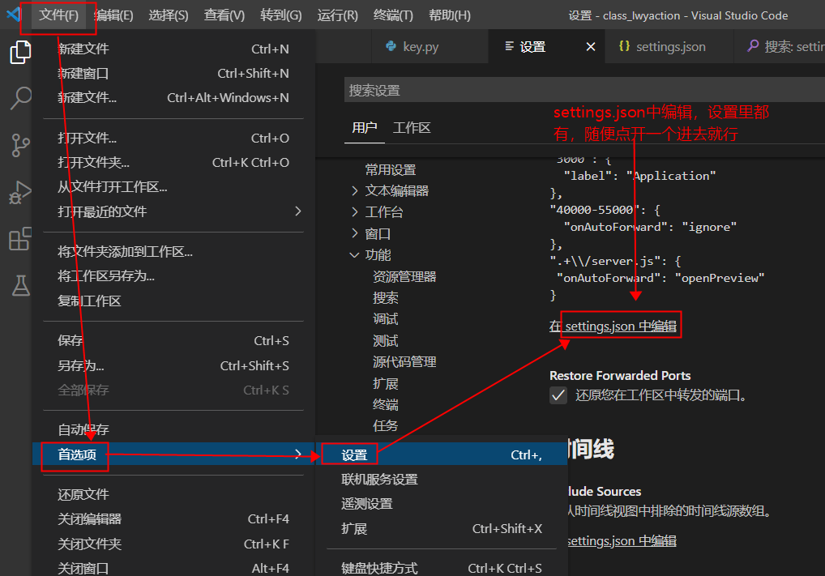Viewport: 825px width, 576px height.
Task: Open the Source Control view icon
Action: tap(20, 145)
